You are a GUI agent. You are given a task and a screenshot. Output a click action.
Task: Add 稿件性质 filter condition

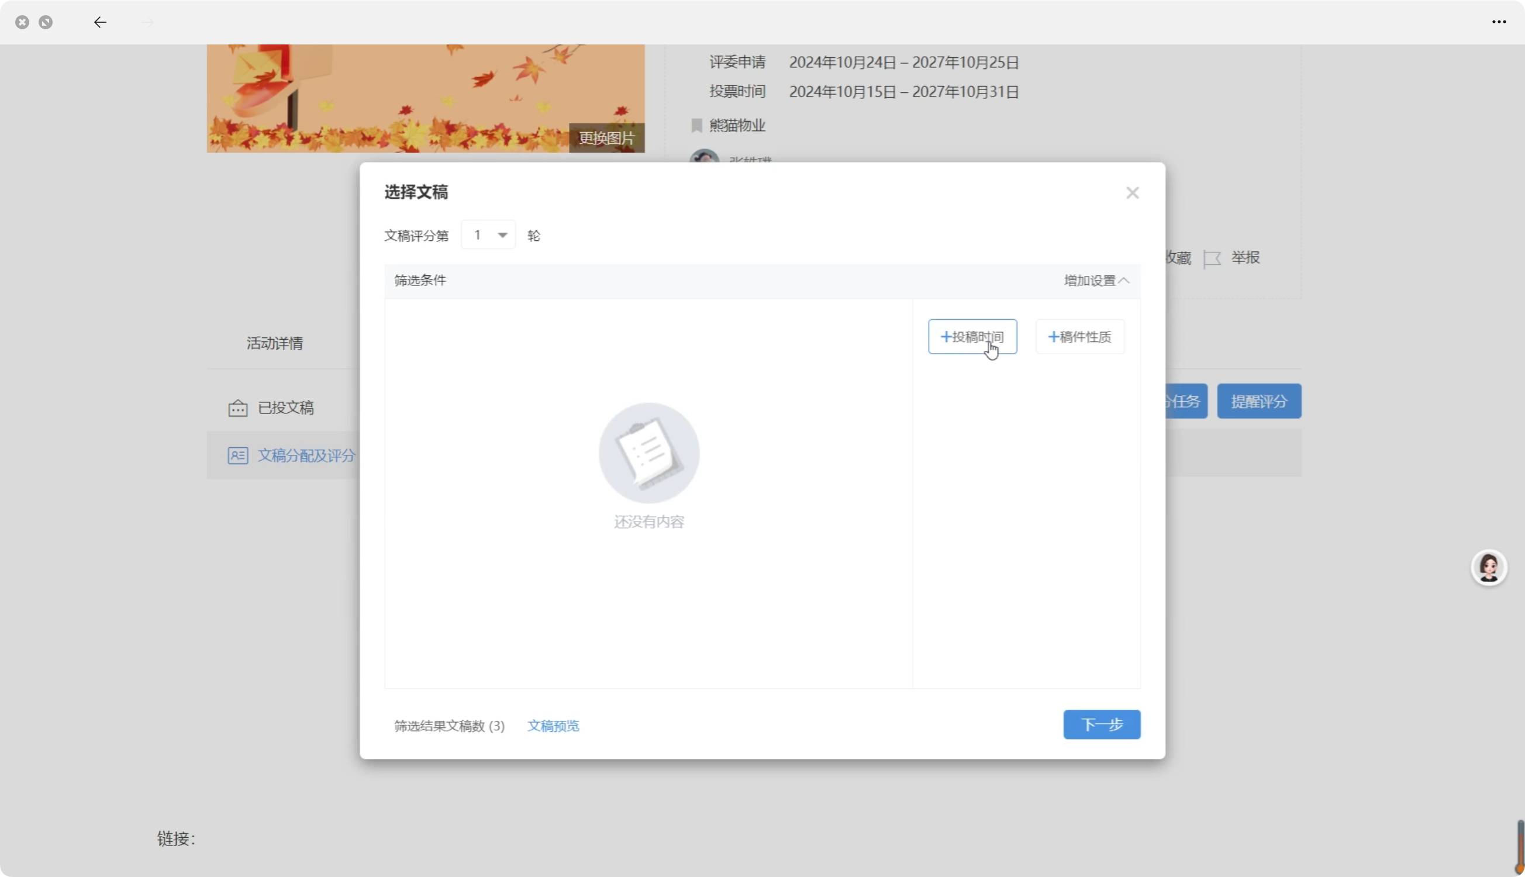click(x=1079, y=337)
